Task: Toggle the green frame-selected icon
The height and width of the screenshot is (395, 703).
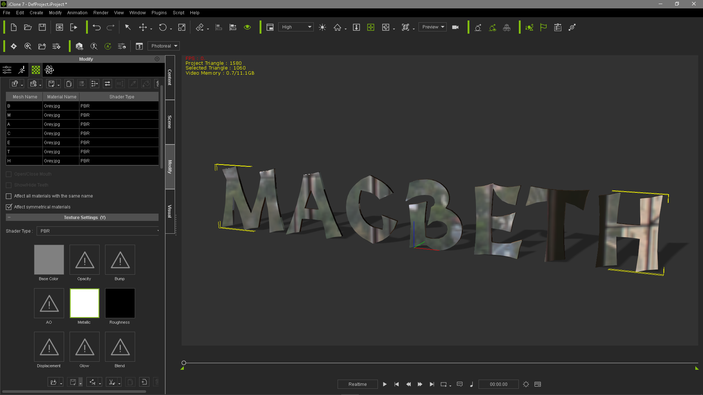Action: pyautogui.click(x=371, y=27)
